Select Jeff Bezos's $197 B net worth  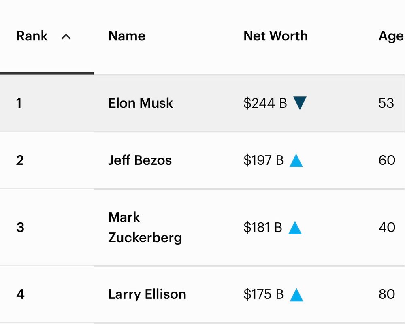[263, 160]
